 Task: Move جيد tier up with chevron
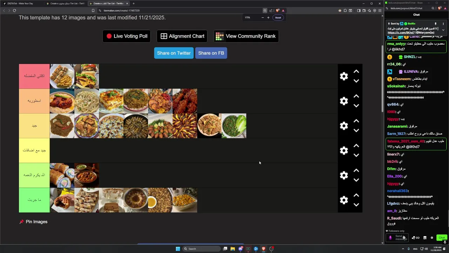coord(356,121)
